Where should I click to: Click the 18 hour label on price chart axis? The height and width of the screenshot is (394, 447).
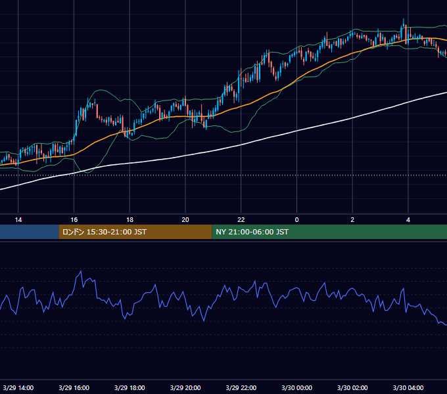tap(129, 220)
